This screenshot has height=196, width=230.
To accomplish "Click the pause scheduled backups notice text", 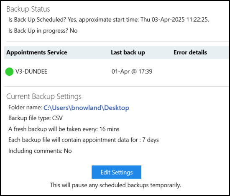I will 115,185.
